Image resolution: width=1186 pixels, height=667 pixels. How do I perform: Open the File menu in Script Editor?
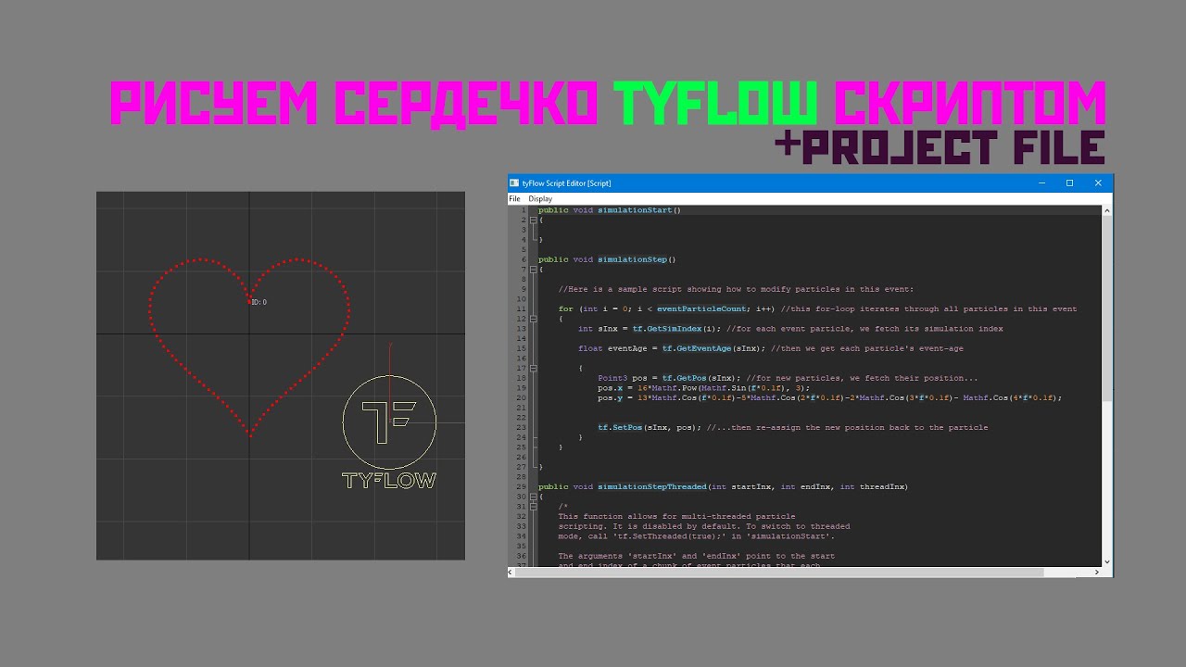point(515,198)
